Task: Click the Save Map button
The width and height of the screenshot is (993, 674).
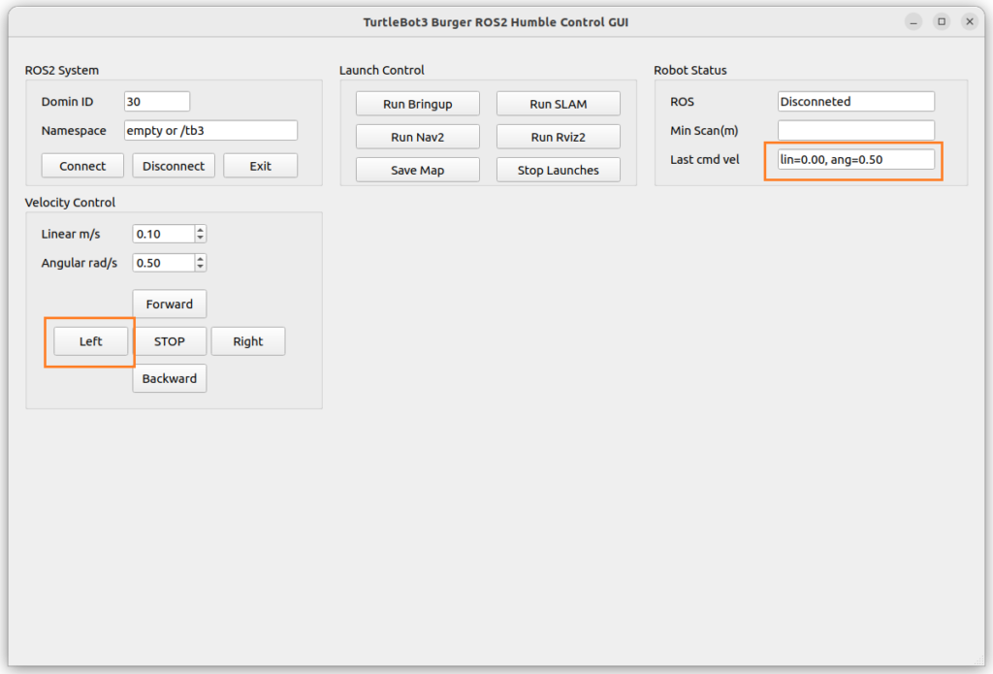Action: coord(417,170)
